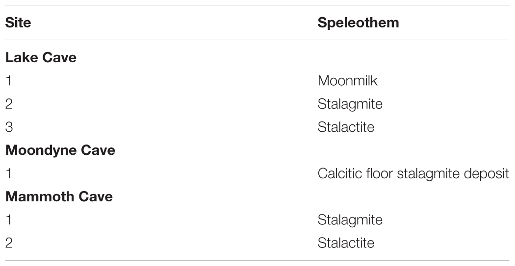
Task: Select site 1 under Lake Cave
Action: tap(8, 81)
